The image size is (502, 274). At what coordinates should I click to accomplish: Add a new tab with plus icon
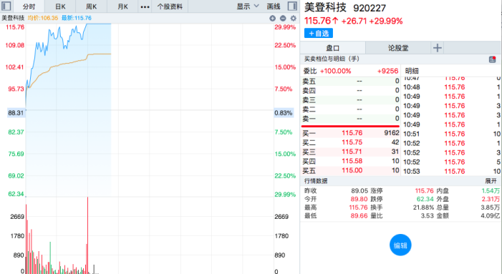point(438,48)
